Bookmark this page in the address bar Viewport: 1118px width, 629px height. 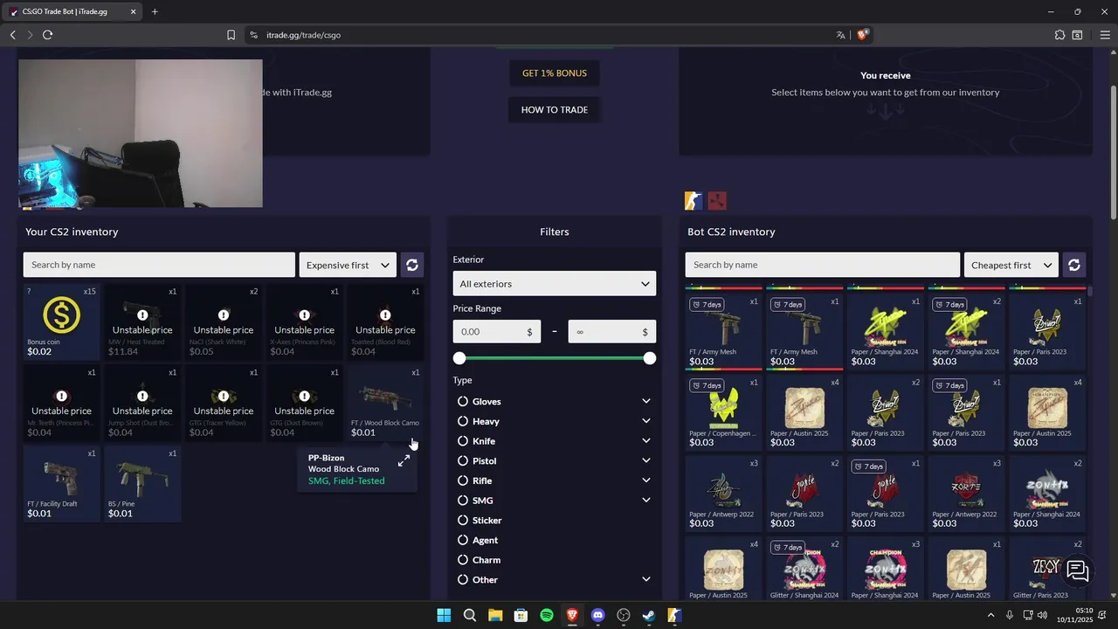[231, 35]
